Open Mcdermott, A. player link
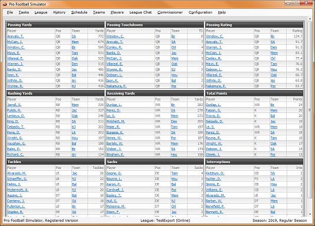 point(18,190)
